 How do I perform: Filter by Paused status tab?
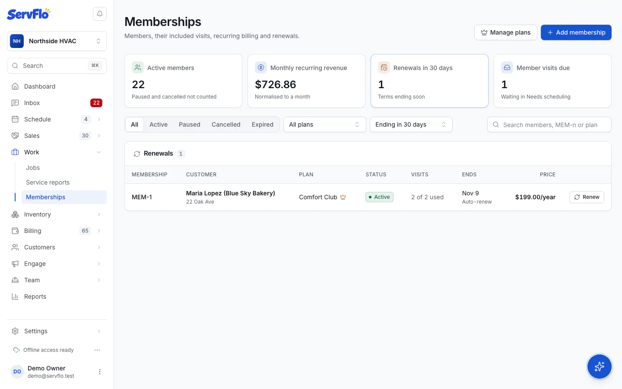[190, 124]
